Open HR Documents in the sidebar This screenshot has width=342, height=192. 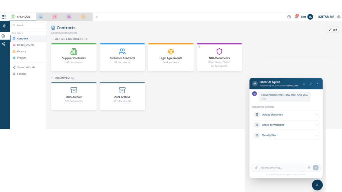coord(25,45)
